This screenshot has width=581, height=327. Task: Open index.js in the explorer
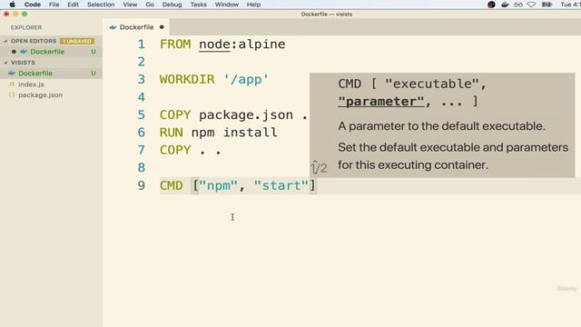[31, 84]
